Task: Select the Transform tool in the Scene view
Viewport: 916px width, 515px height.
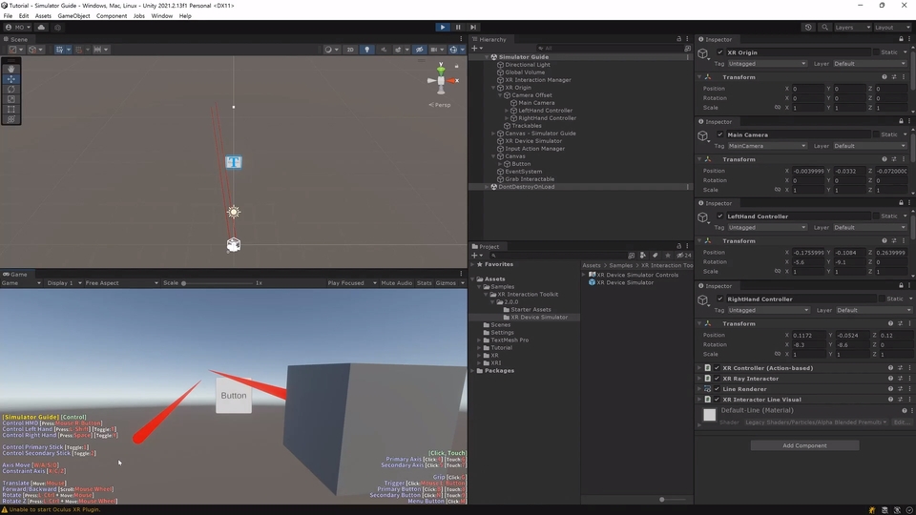Action: 11,119
